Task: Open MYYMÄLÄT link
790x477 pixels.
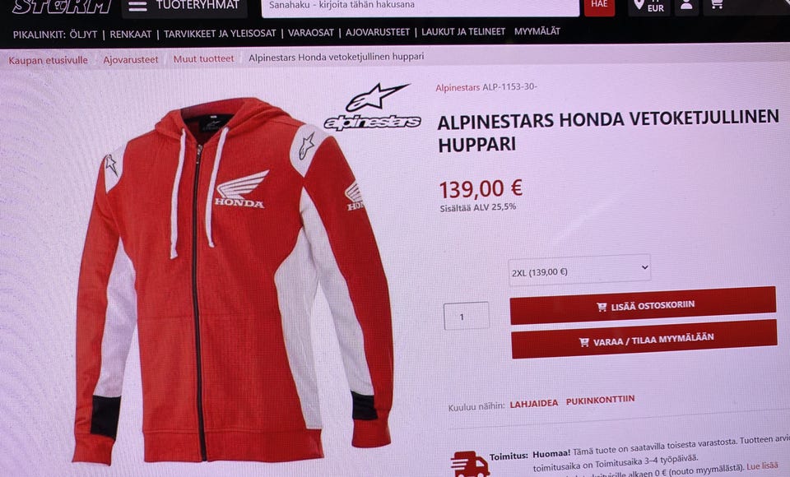Action: point(537,31)
